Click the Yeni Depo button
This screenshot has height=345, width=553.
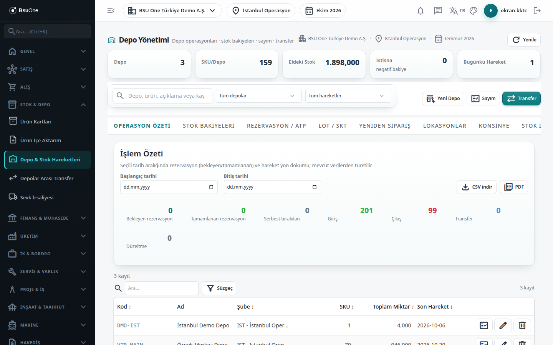443,99
